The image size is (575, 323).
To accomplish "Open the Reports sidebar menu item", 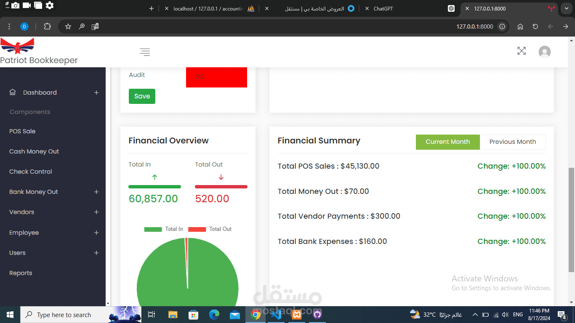I will point(20,273).
